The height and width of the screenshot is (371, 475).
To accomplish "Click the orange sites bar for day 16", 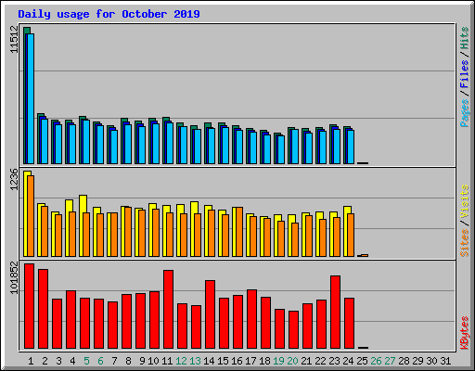I will pyautogui.click(x=239, y=232).
